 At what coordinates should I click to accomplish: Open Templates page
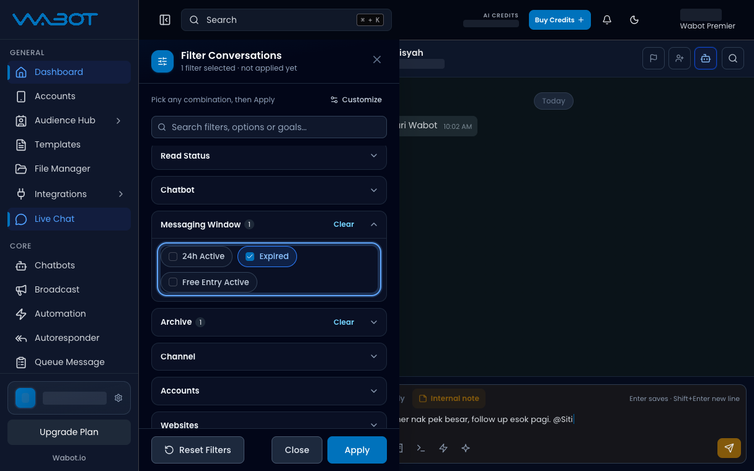69,144
